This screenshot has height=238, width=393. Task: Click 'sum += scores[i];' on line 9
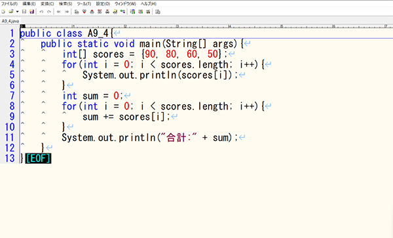126,117
